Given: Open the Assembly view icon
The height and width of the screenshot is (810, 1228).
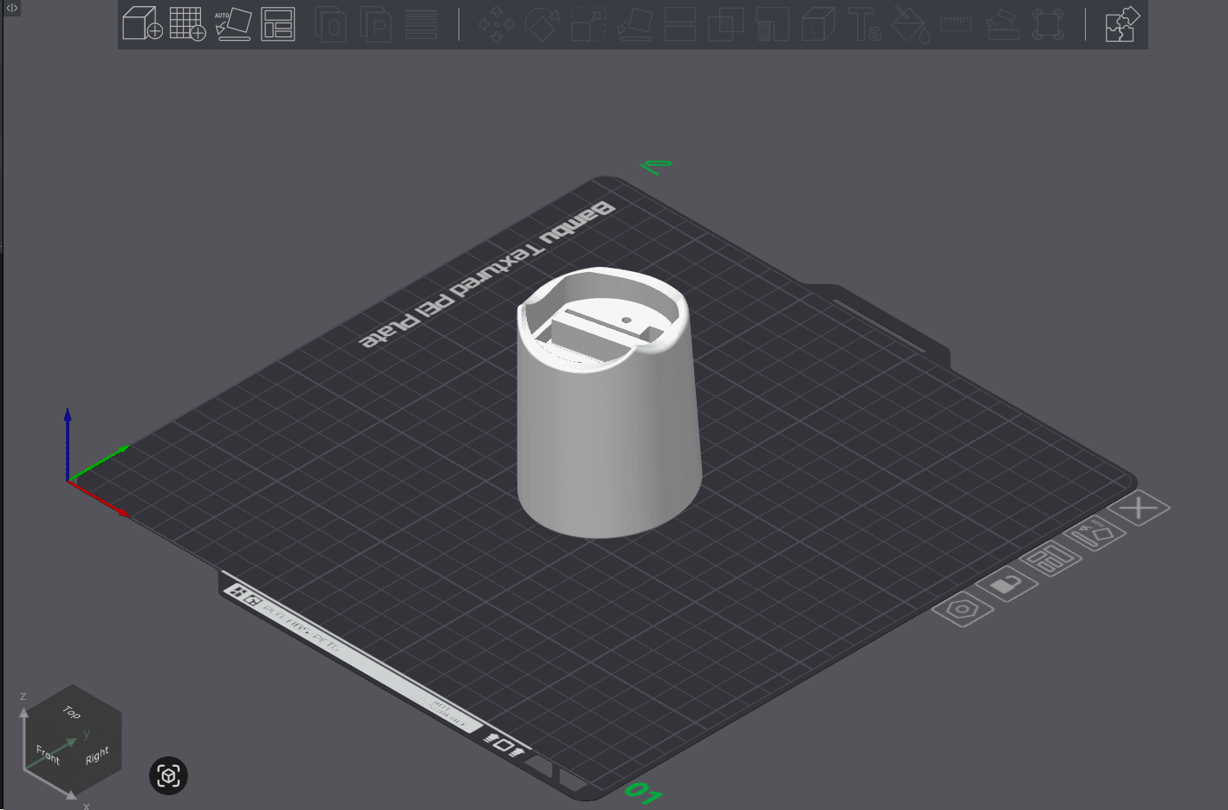Looking at the screenshot, I should [1121, 25].
